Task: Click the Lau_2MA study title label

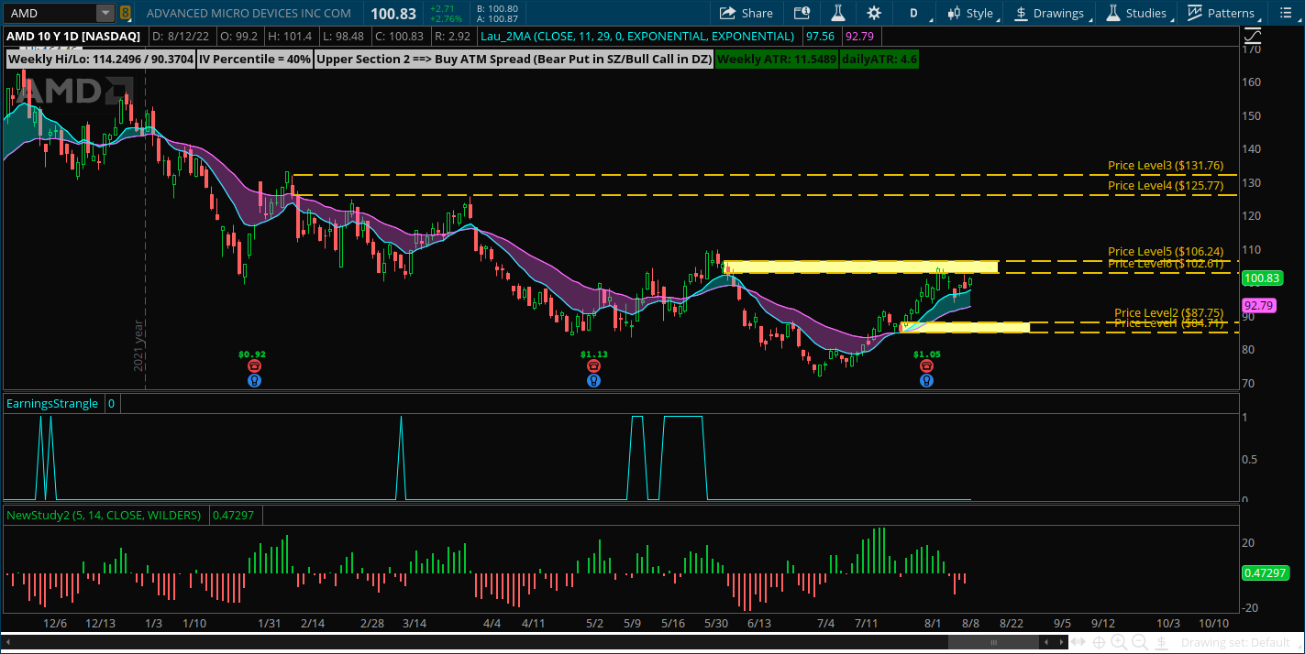Action: coord(636,36)
